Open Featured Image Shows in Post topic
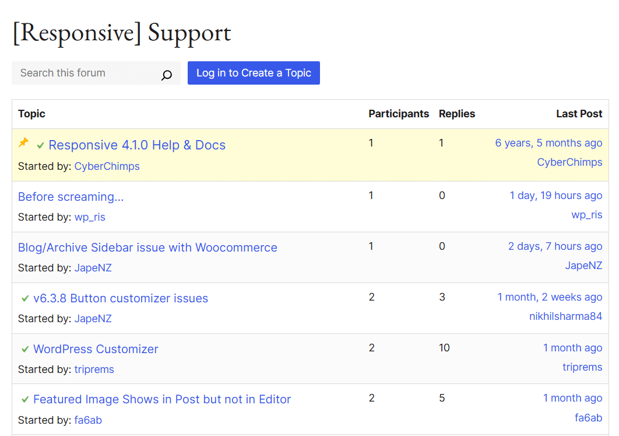619x436 pixels. coord(162,400)
